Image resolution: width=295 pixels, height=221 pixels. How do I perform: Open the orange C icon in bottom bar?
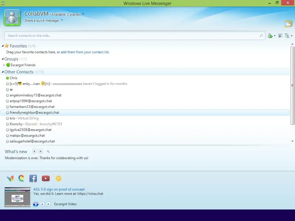click(21, 178)
